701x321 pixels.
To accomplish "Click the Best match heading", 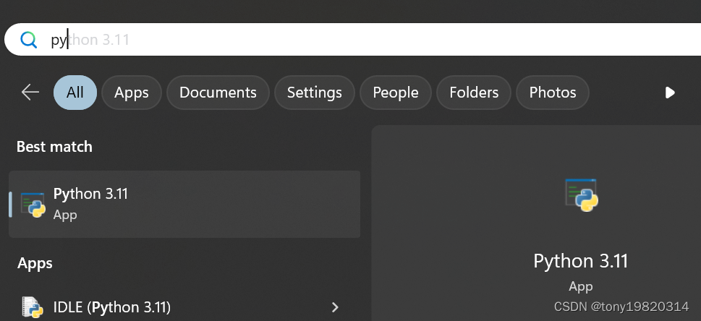I will point(54,147).
